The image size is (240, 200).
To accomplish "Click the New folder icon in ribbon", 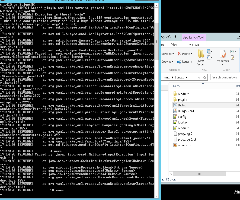I will pyautogui.click(x=201, y=54).
